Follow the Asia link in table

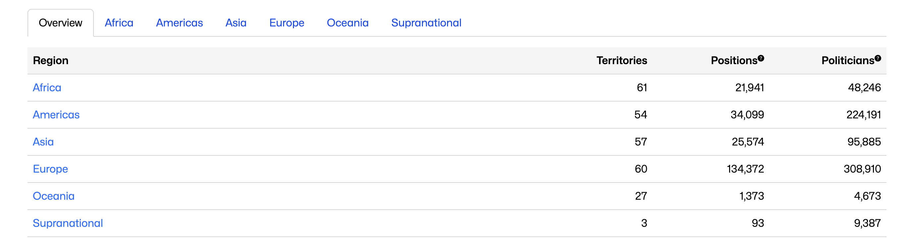(43, 142)
